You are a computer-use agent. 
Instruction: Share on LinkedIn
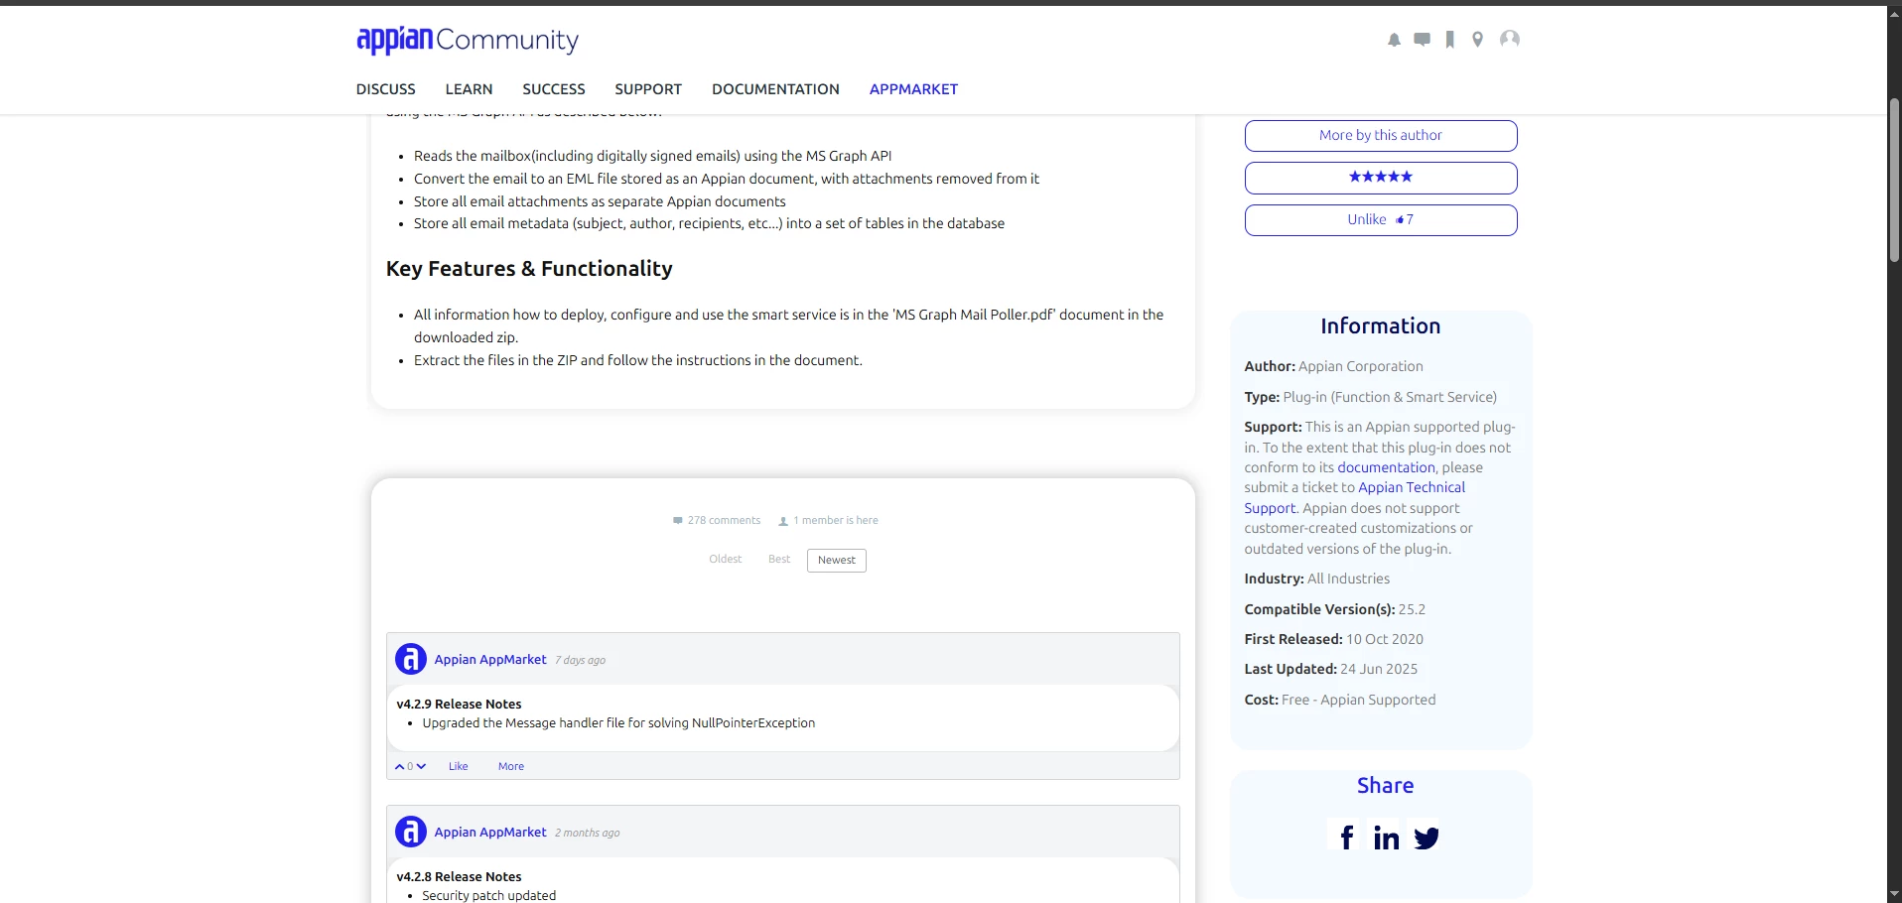pyautogui.click(x=1386, y=838)
